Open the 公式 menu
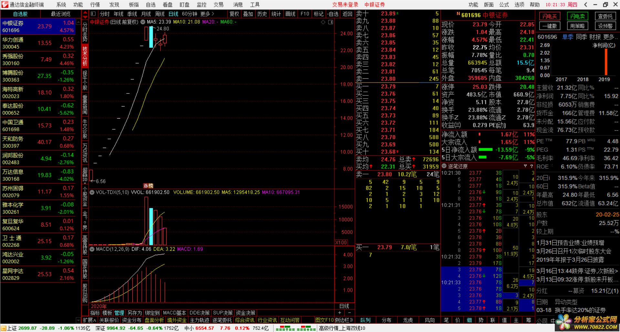Screen dimensions: 620x332 click(504, 5)
